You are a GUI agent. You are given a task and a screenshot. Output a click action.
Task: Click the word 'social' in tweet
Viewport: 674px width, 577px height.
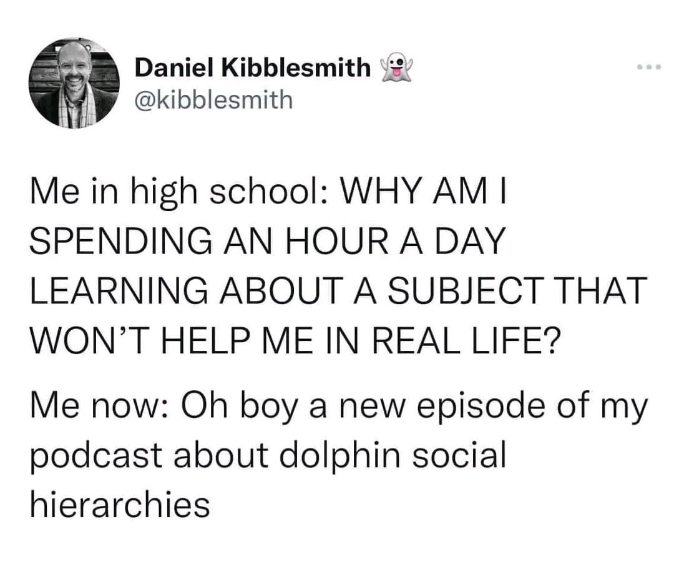coord(459,455)
